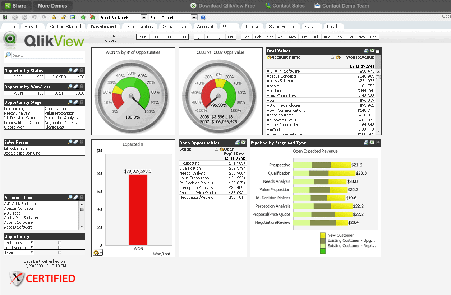The height and width of the screenshot is (295, 451).
Task: Click the Unlock selections padlock icon
Action: [x=63, y=17]
